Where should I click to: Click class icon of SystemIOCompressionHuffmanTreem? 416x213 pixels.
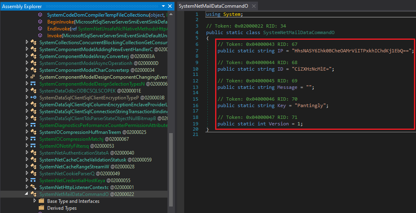coord(33,131)
